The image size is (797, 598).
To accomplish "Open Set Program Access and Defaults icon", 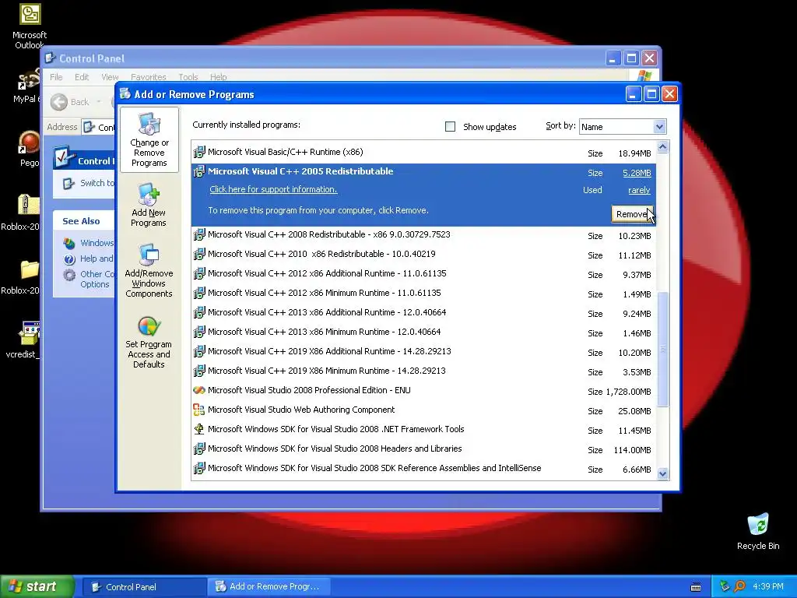I will pyautogui.click(x=149, y=342).
